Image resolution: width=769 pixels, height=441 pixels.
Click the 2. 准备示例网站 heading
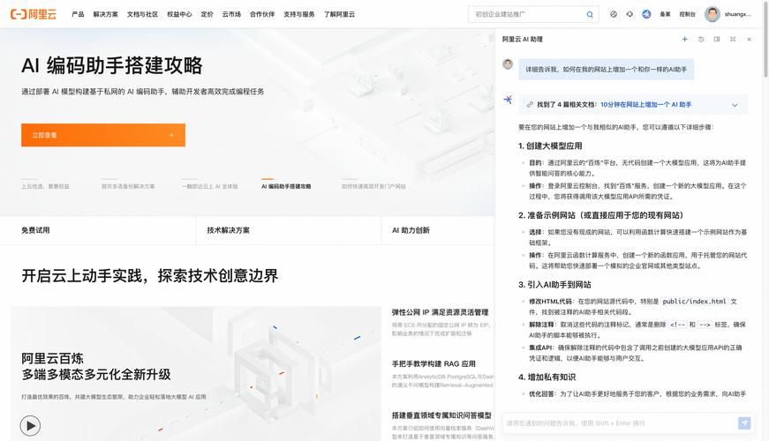(600, 215)
